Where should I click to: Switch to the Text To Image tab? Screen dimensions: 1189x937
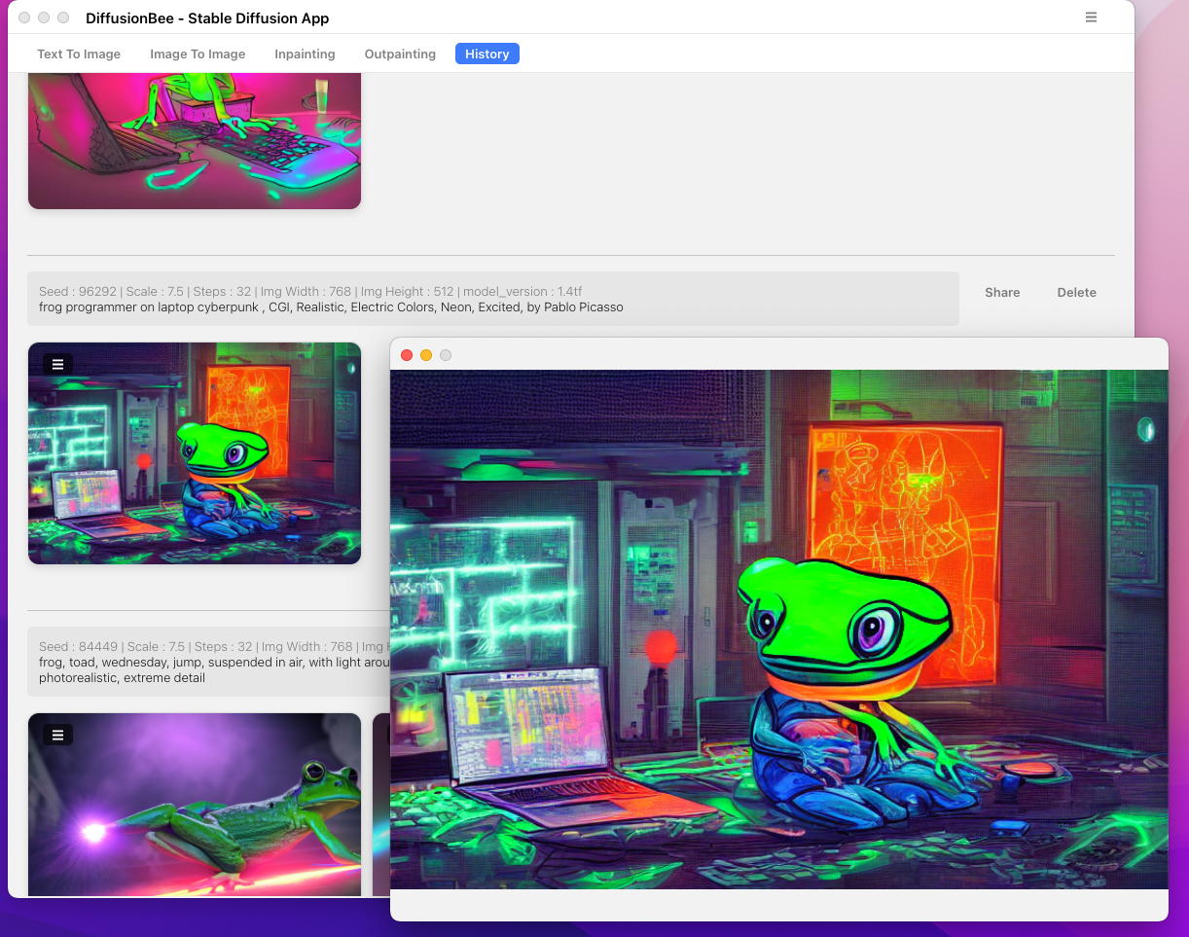[x=79, y=54]
